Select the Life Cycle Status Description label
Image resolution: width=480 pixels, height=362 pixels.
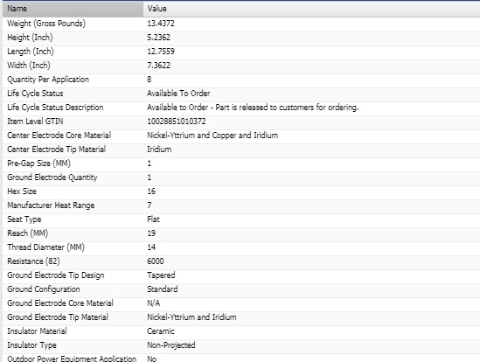[55, 108]
